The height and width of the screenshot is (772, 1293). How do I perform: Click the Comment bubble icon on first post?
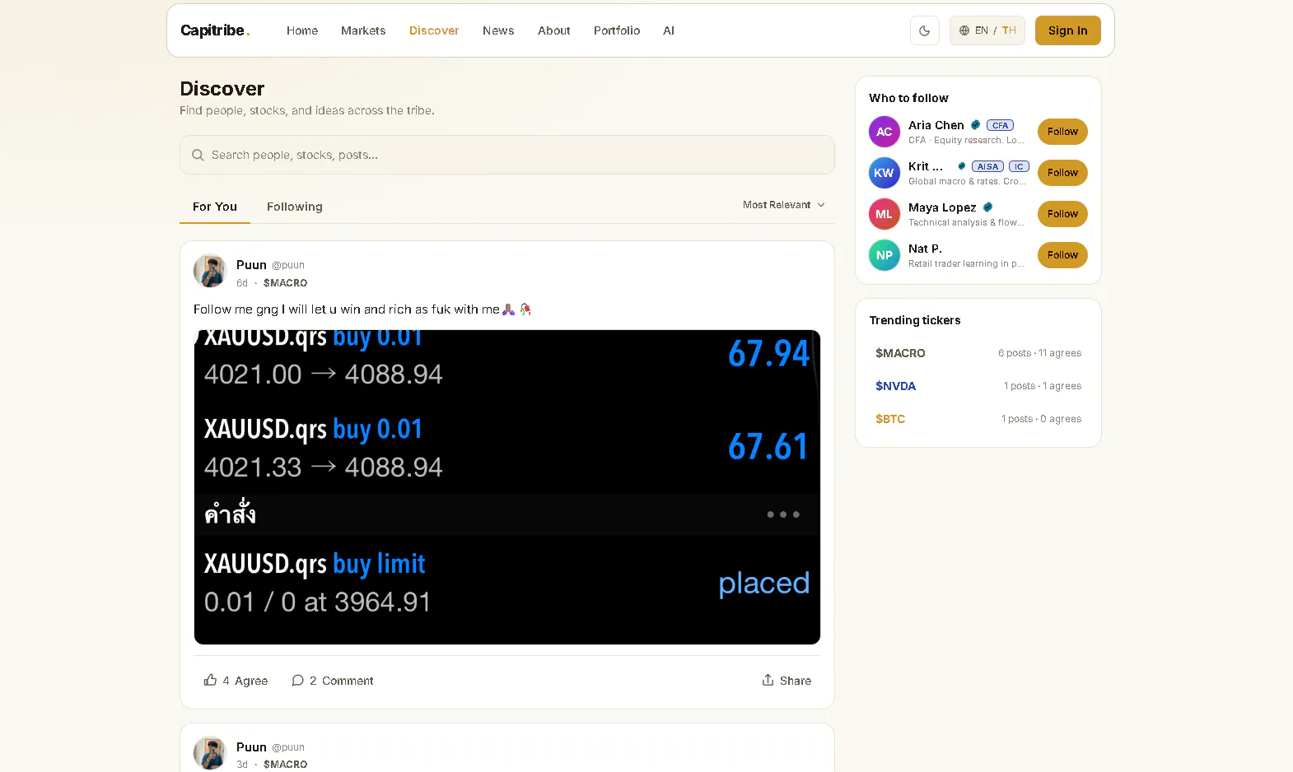pos(297,681)
